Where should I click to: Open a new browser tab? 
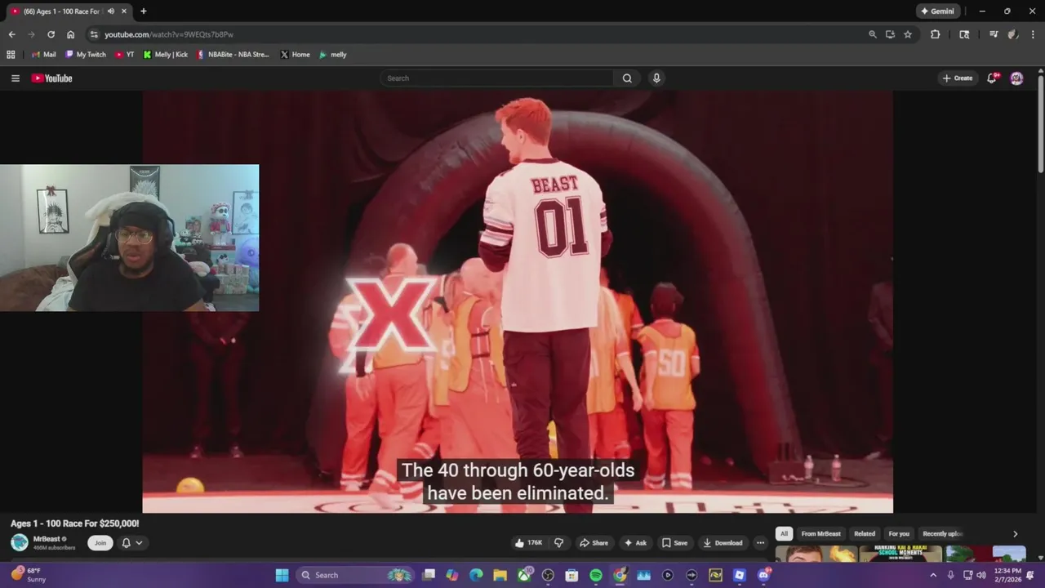[144, 11]
